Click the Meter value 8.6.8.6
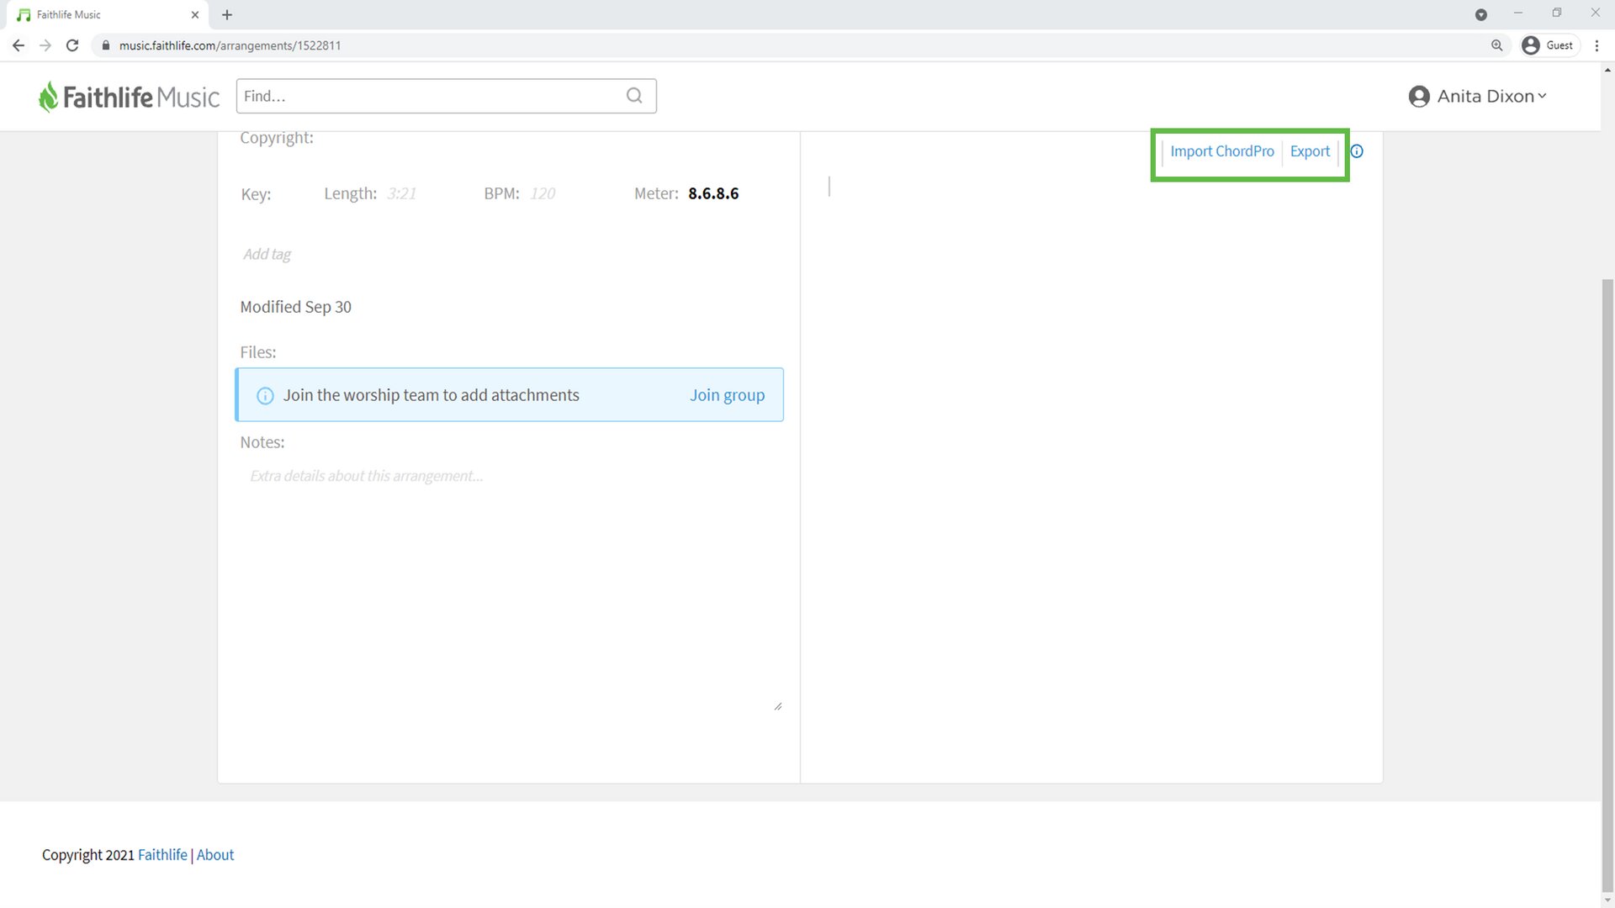The image size is (1615, 908). pos(713,193)
